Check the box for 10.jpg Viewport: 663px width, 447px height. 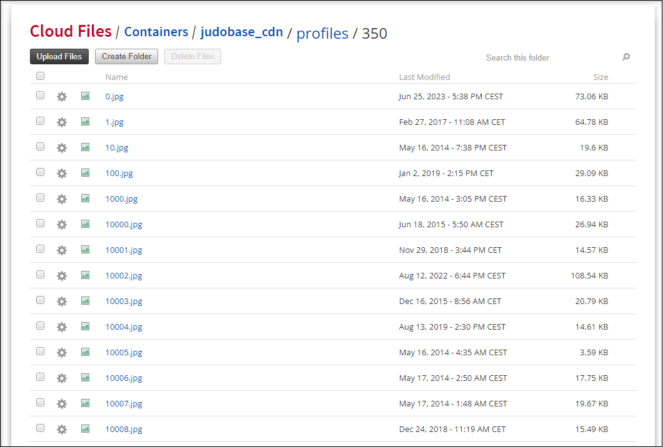[41, 147]
